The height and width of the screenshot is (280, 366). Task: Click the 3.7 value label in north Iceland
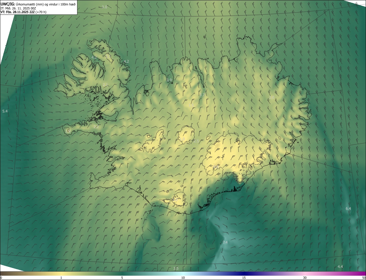tap(202, 95)
